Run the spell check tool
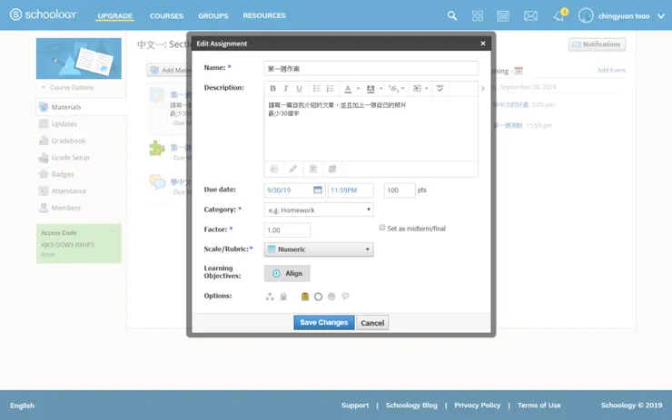Screen dimensions: 672x420 click(x=440, y=89)
